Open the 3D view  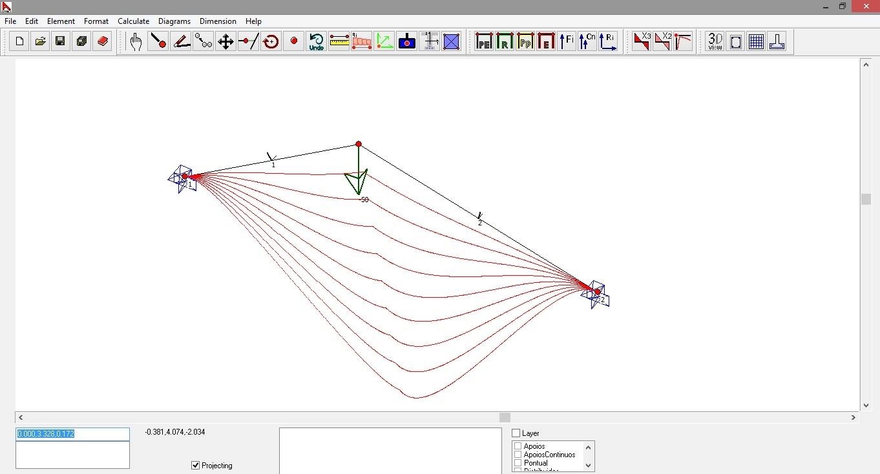(x=715, y=42)
